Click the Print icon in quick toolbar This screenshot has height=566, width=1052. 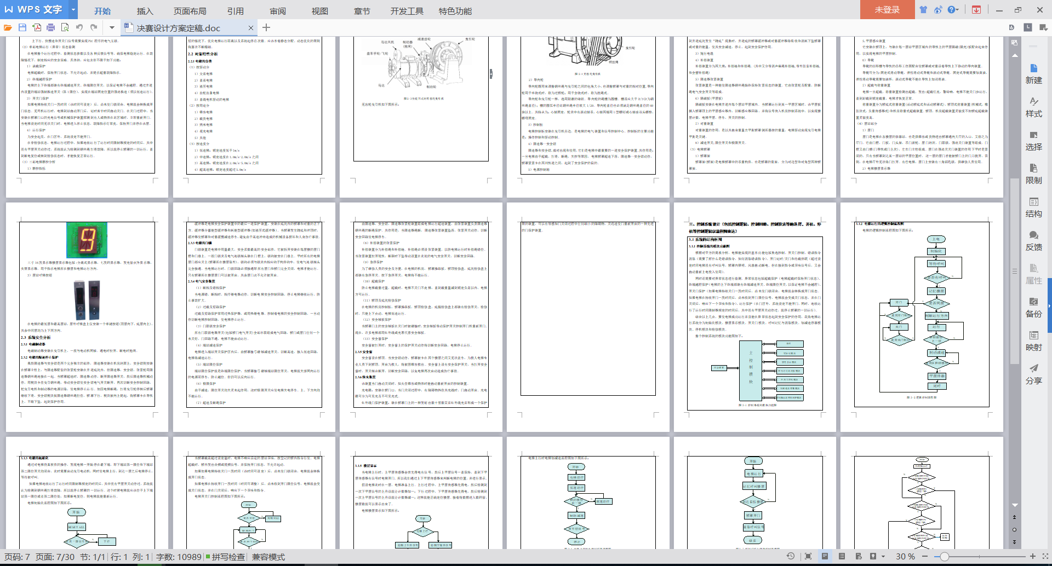click(50, 27)
